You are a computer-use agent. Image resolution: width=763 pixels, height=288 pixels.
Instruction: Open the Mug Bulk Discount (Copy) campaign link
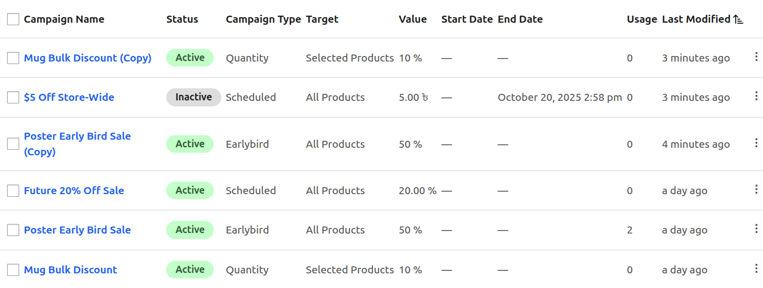pyautogui.click(x=87, y=58)
